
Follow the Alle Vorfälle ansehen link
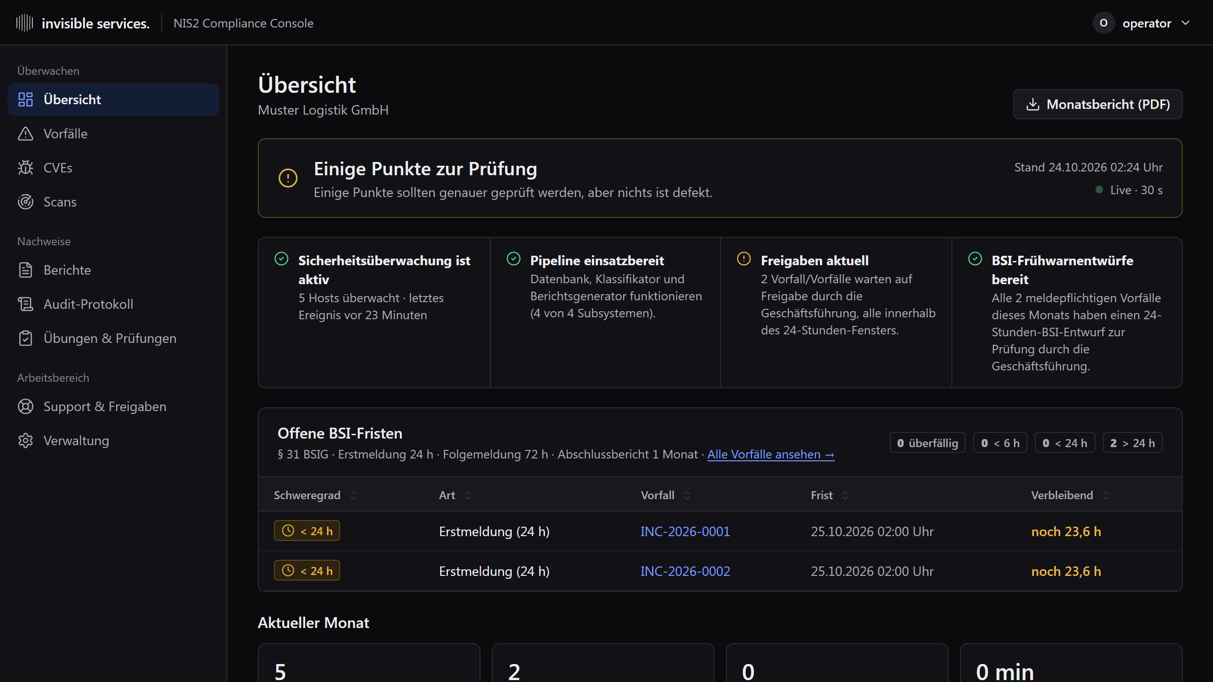(x=771, y=454)
